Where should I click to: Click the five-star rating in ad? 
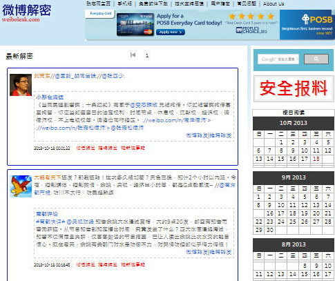click(251, 17)
